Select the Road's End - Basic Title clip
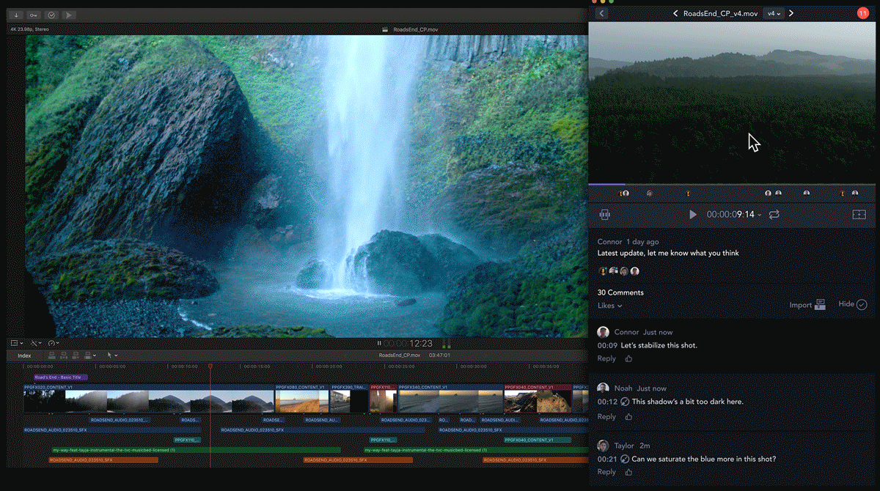 pos(60,377)
